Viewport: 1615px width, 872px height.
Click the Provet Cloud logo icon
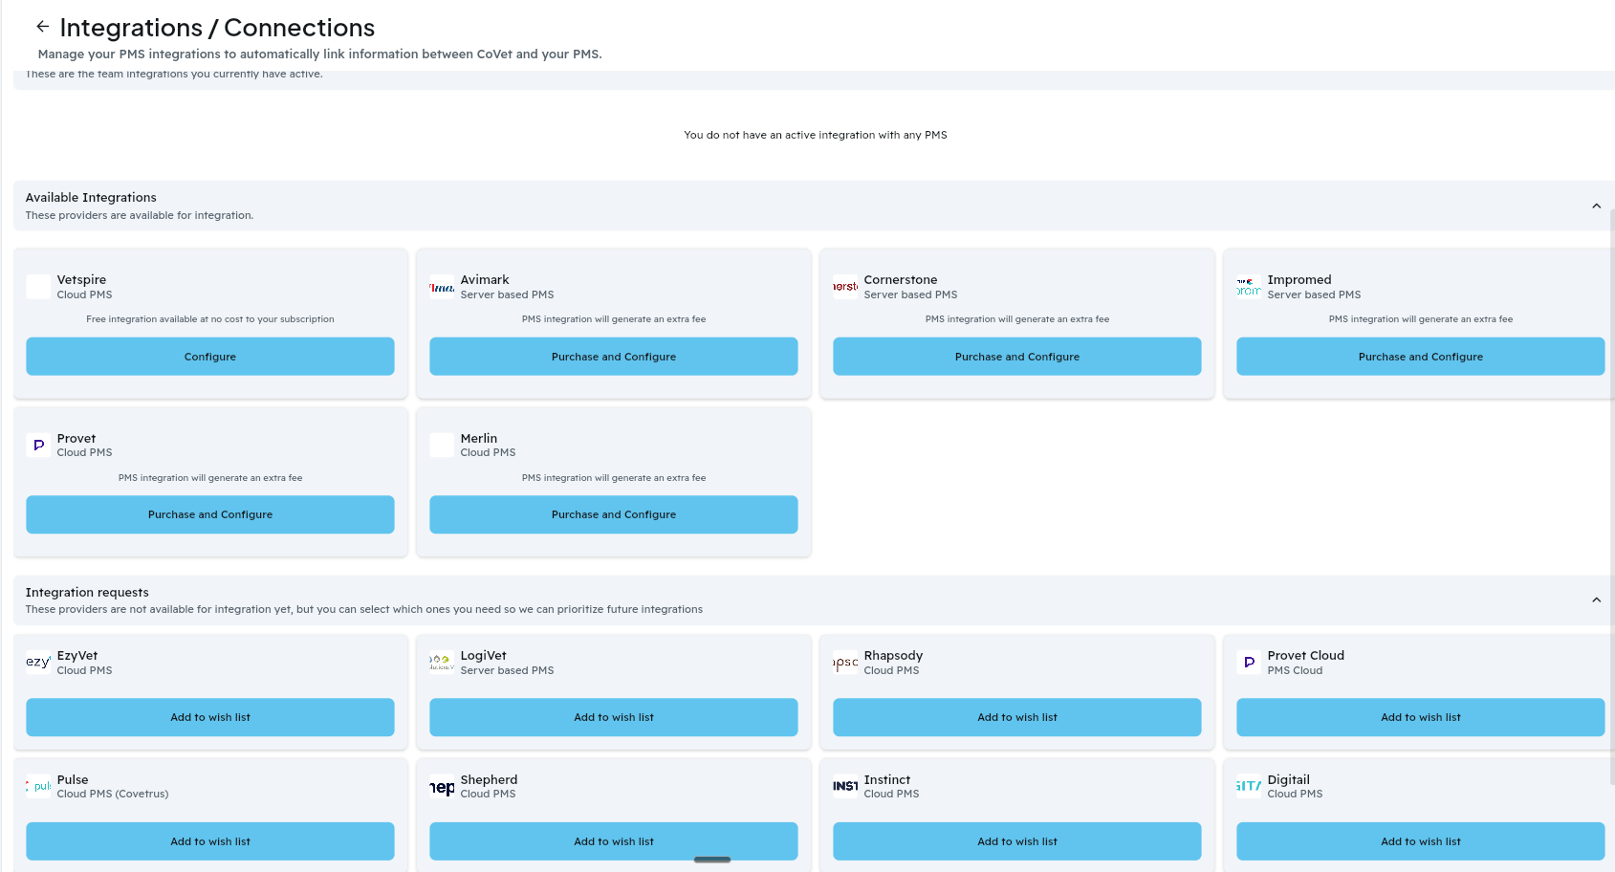click(x=1249, y=662)
